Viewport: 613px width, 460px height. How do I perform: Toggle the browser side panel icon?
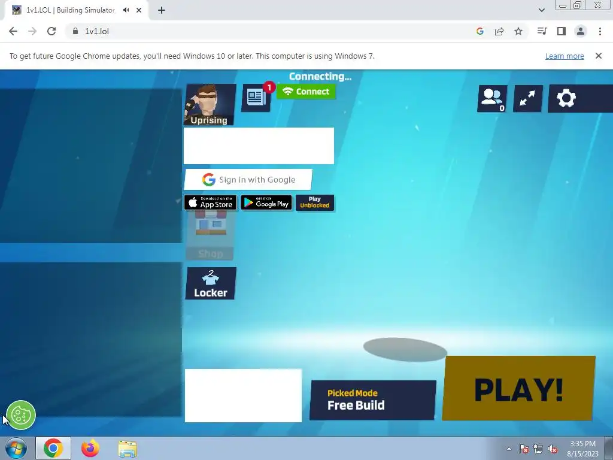(562, 31)
